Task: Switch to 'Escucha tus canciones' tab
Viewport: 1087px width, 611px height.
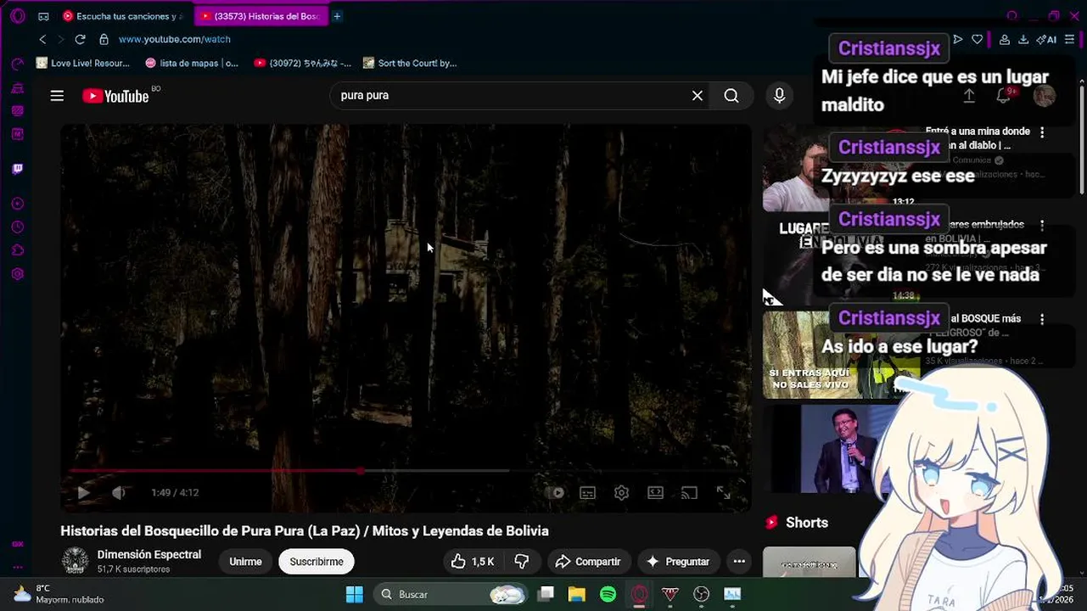Action: coord(124,16)
